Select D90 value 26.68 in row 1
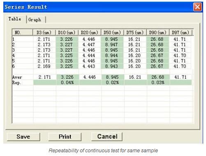The image size is (206, 156). coord(157,39)
